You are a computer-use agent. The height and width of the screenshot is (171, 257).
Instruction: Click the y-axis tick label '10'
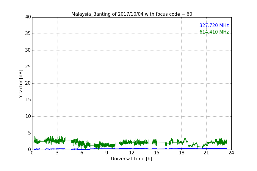pyautogui.click(x=28, y=116)
